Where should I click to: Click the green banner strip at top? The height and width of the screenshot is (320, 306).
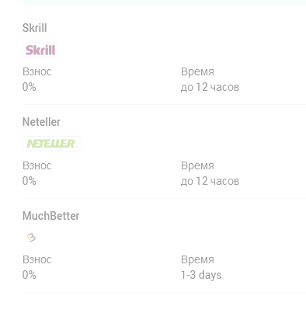(164, 2)
